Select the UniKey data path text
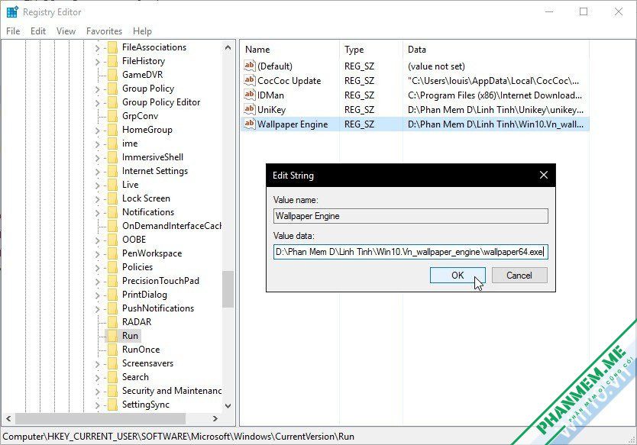Screen dimensions: 637x445 pos(496,110)
